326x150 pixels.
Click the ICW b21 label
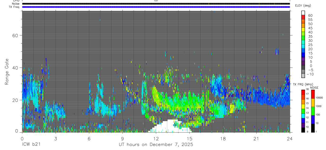(x=31, y=144)
